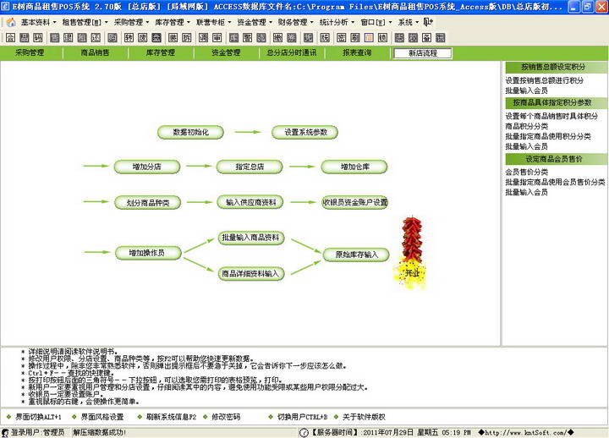Screen dimensions: 609x438
Task: Open the 库存管理 dropdown in the menu bar
Action: (172, 22)
